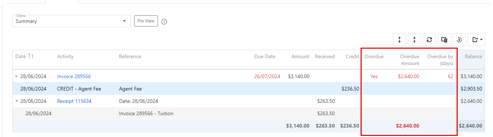Image resolution: width=493 pixels, height=137 pixels.
Task: Open the column chooser icon
Action: click(444, 40)
